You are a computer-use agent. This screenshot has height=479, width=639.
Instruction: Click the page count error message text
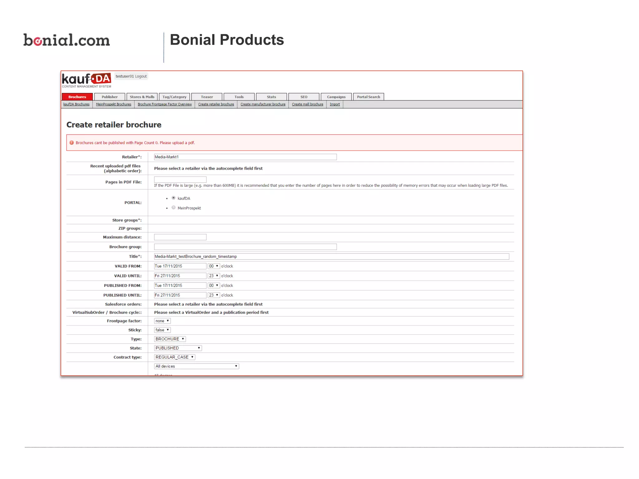point(135,143)
